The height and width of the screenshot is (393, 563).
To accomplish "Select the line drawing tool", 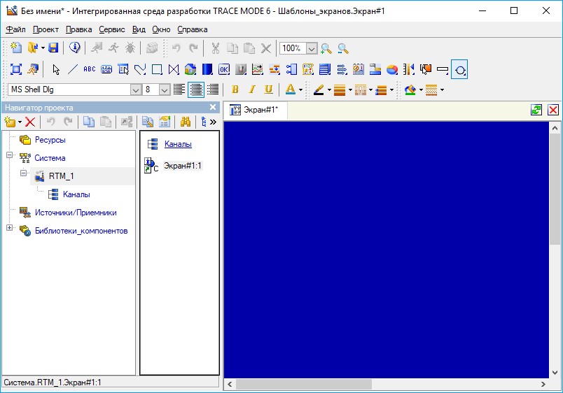I will (x=73, y=69).
